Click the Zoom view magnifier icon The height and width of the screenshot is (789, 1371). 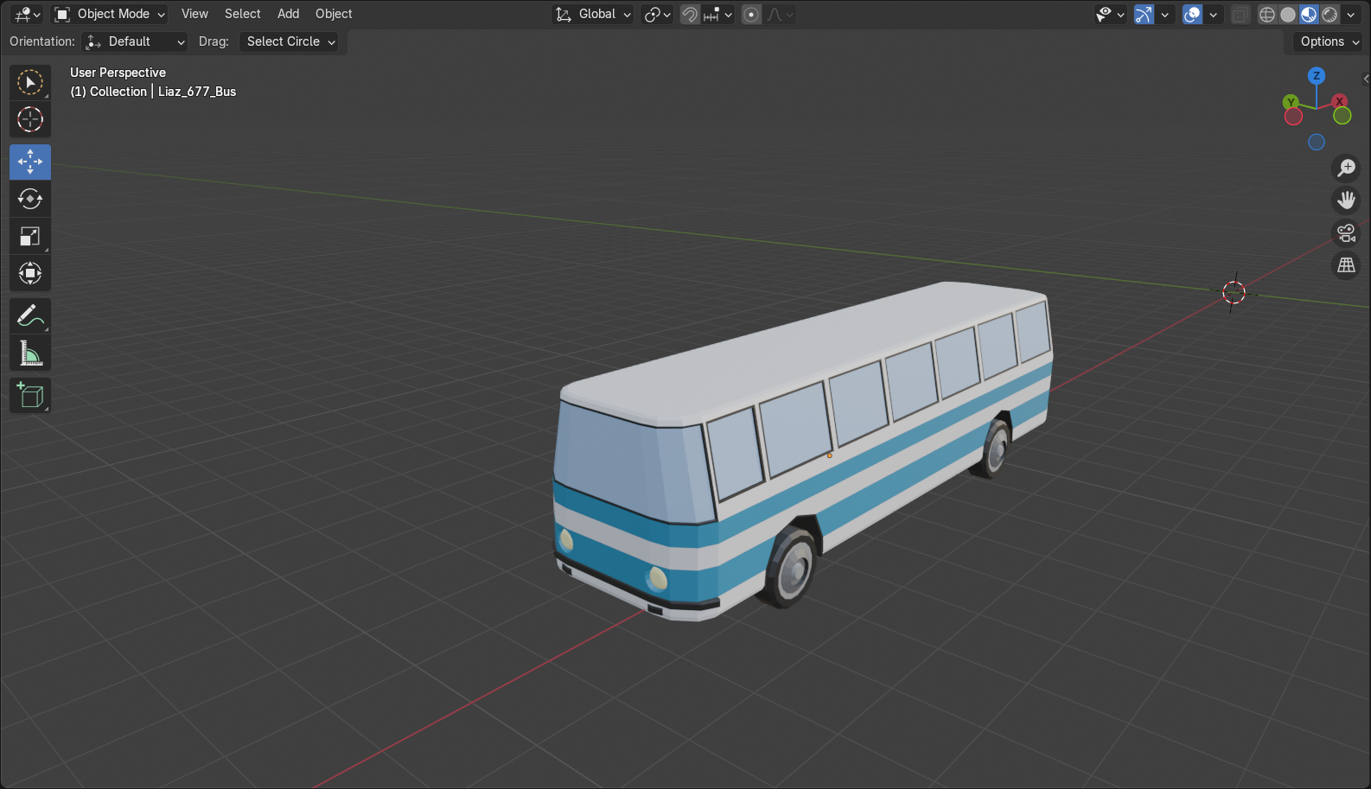1347,168
